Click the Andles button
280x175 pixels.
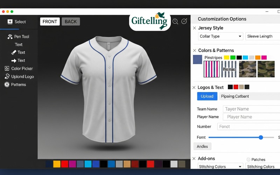click(202, 146)
